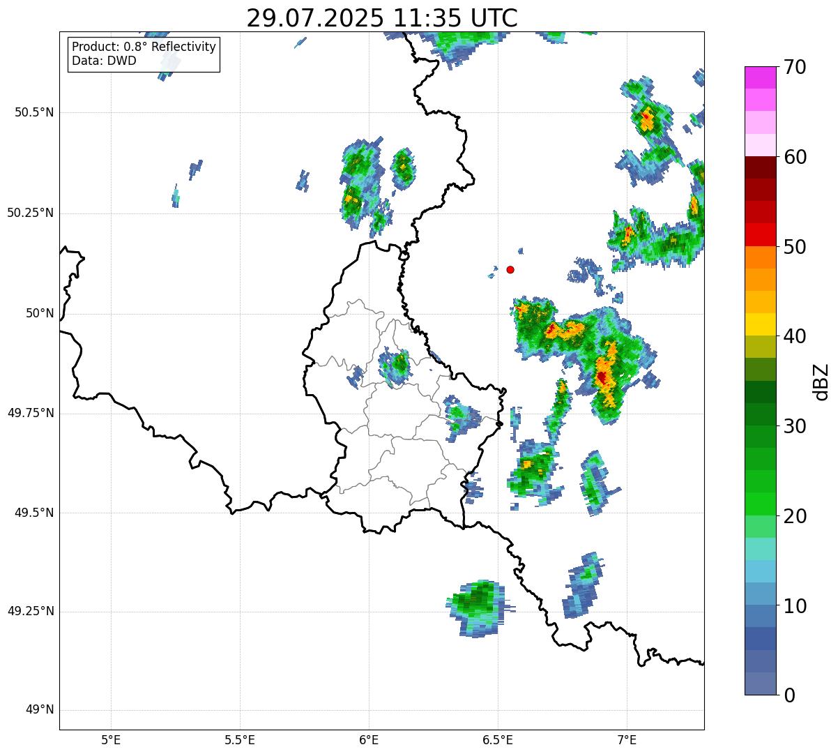Click the 49.75°N latitude label
This screenshot has width=838, height=754.
pos(31,413)
